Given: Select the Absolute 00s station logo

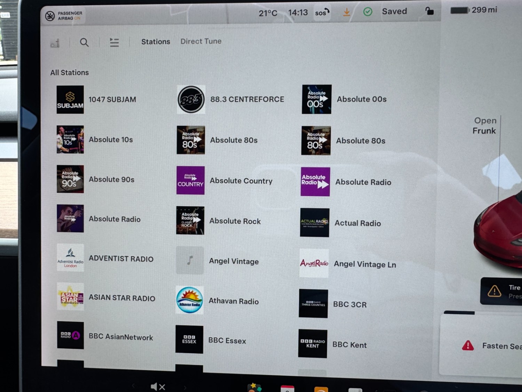Looking at the screenshot, I should click(317, 99).
